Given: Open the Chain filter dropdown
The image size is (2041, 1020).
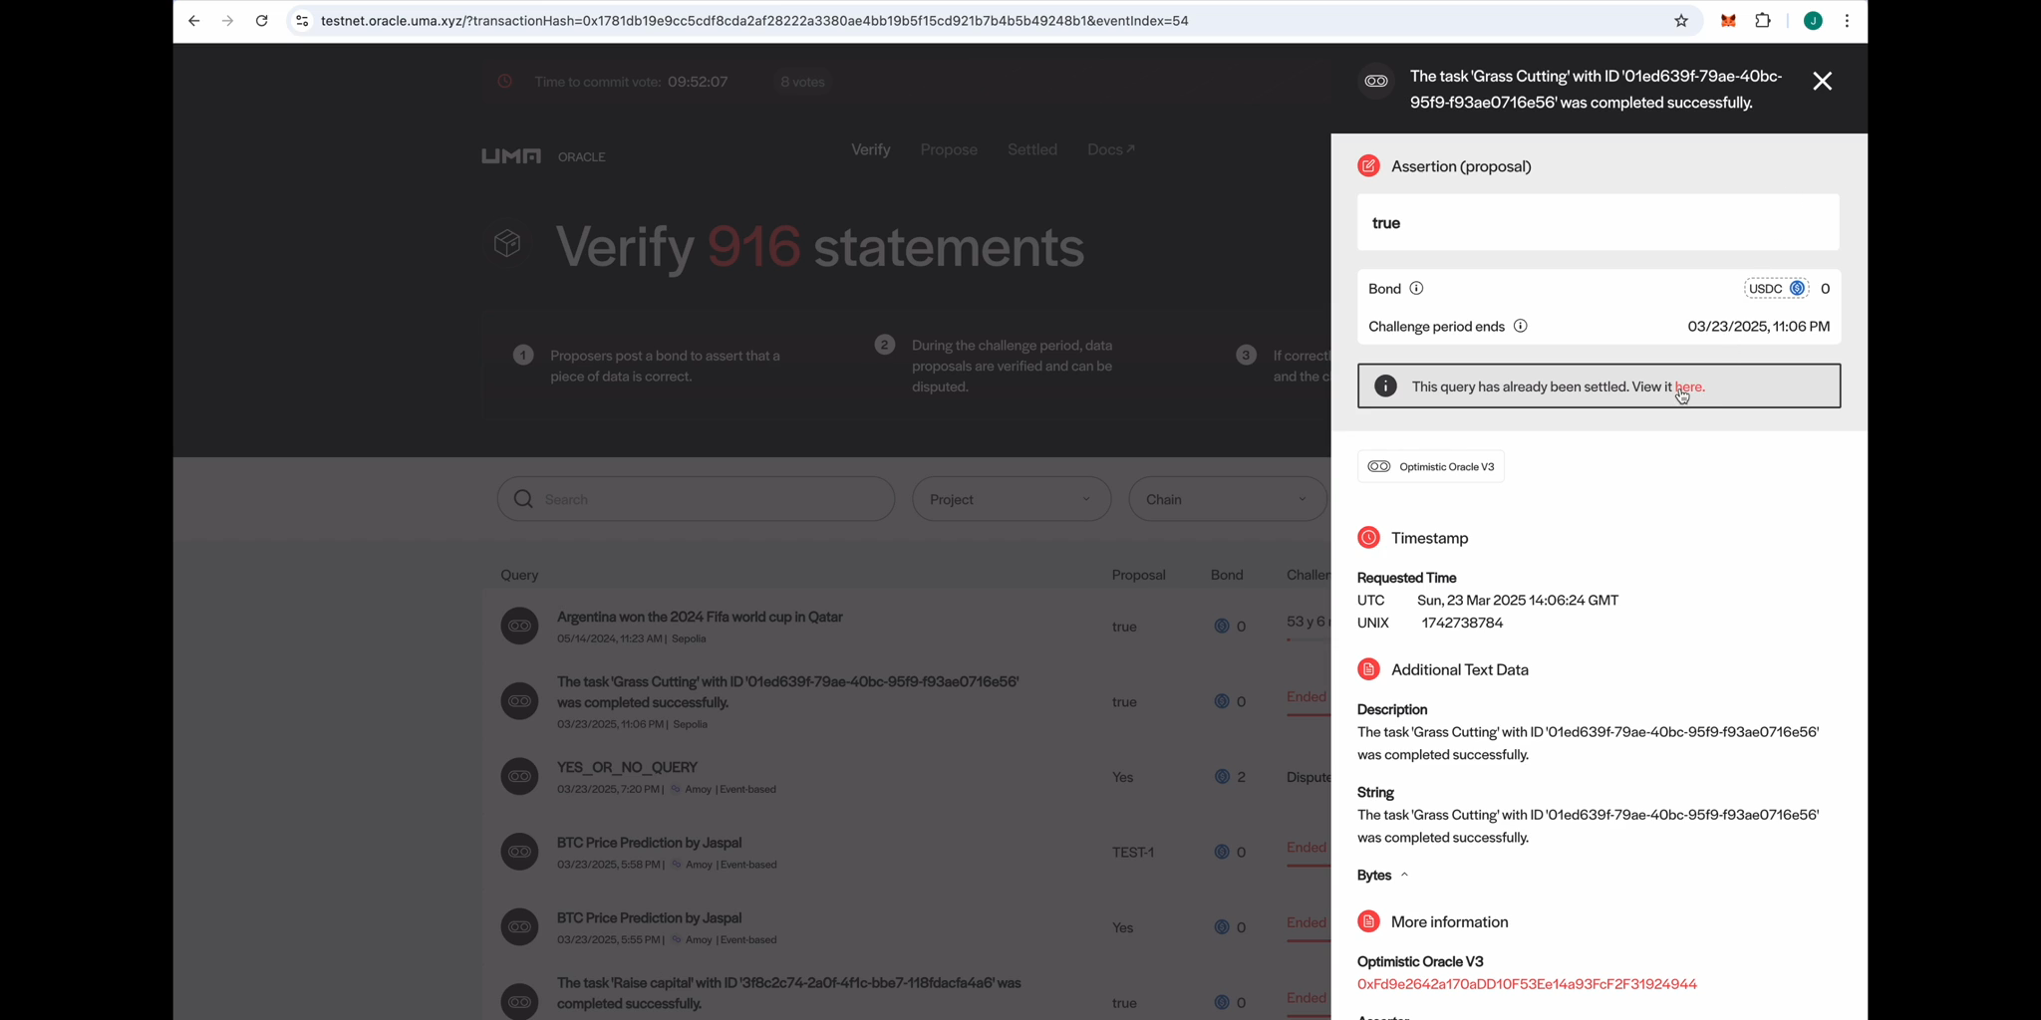Looking at the screenshot, I should 1228,499.
